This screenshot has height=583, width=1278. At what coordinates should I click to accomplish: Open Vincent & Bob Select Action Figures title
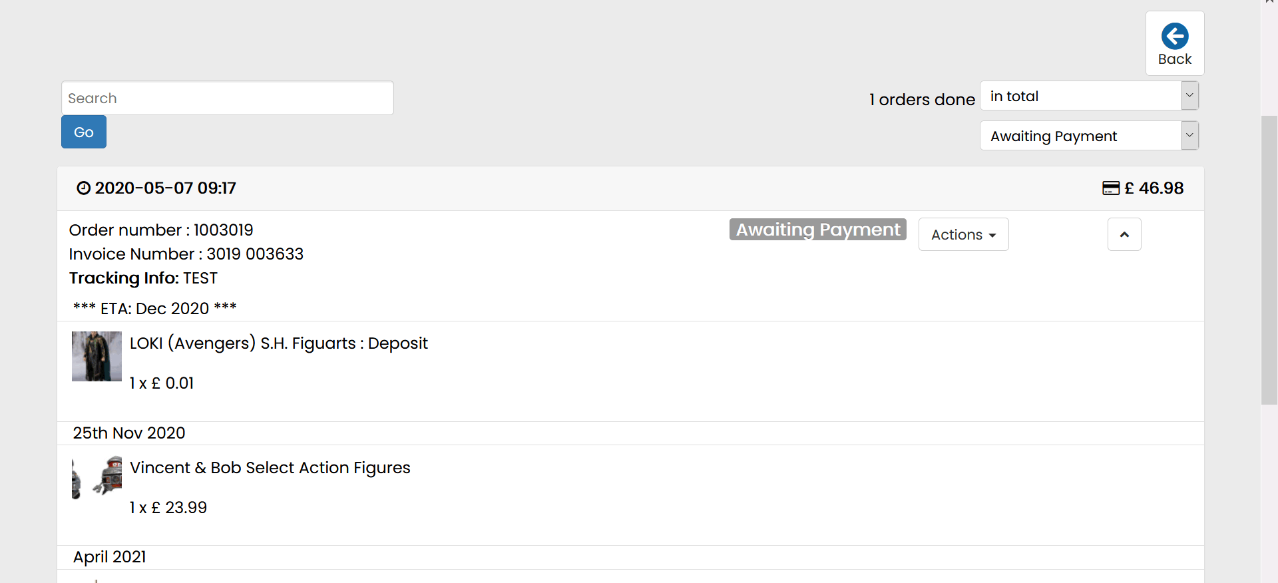coord(270,468)
